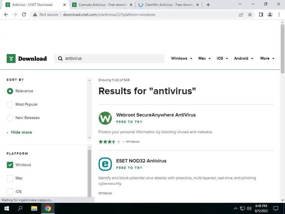Click Chrome icon in taskbar
The width and height of the screenshot is (285, 214).
click(x=48, y=208)
